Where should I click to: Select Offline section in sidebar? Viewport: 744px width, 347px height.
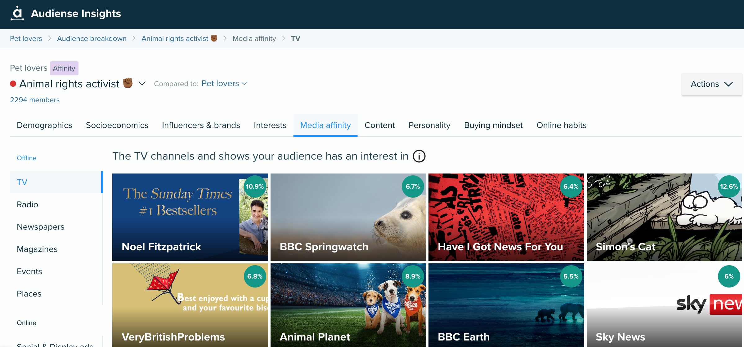point(27,158)
